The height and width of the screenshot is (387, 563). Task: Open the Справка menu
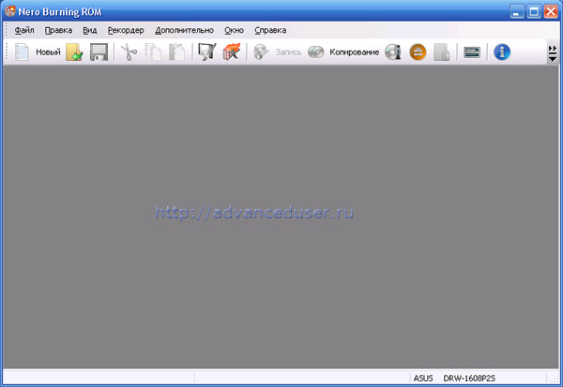tap(270, 31)
